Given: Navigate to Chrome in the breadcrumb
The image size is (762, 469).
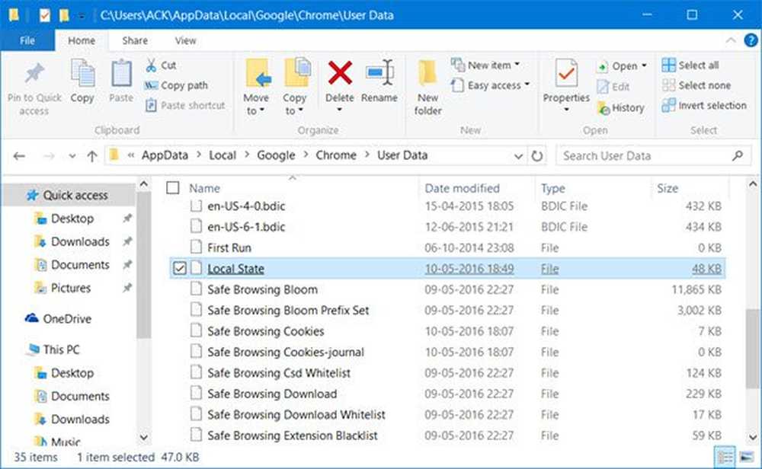Looking at the screenshot, I should coord(336,155).
